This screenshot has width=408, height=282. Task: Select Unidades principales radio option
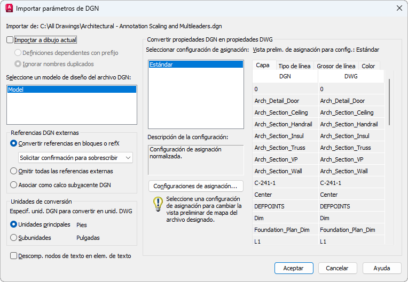pos(14,225)
